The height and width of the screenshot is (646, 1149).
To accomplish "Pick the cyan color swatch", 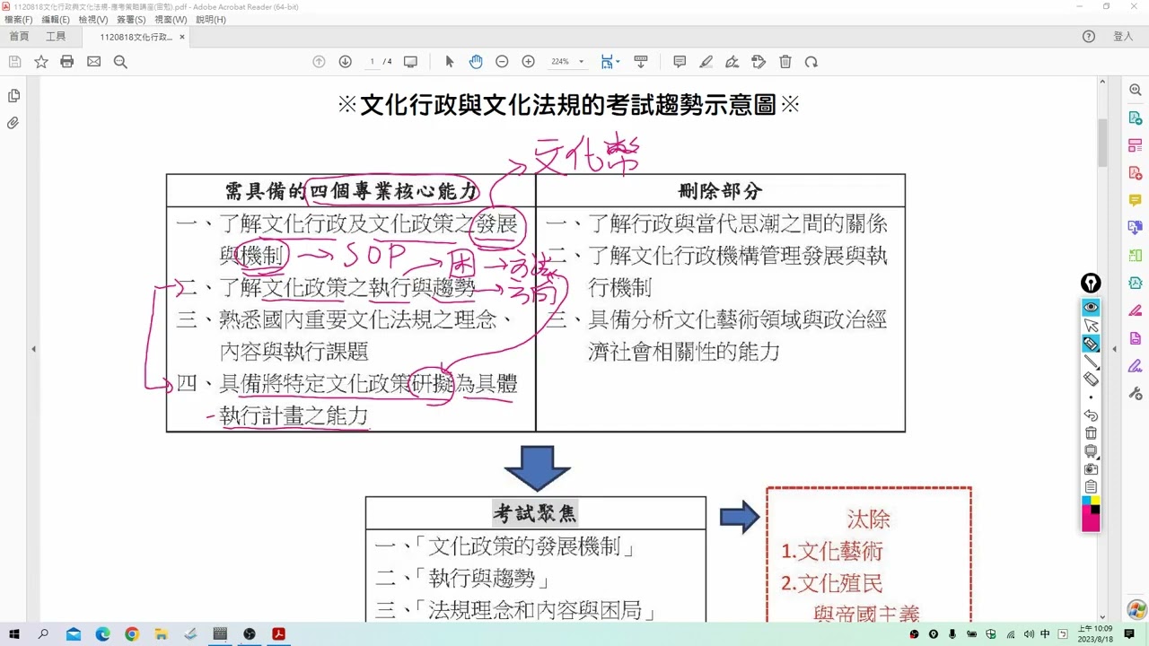I will [1086, 501].
